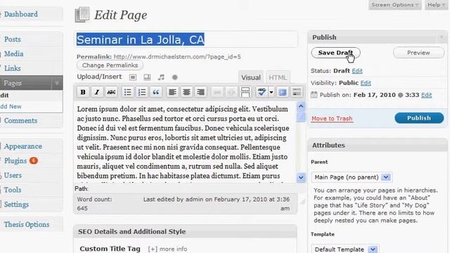Click the permalink URL text
Viewport: 450px width, 253px height.
click(177, 57)
